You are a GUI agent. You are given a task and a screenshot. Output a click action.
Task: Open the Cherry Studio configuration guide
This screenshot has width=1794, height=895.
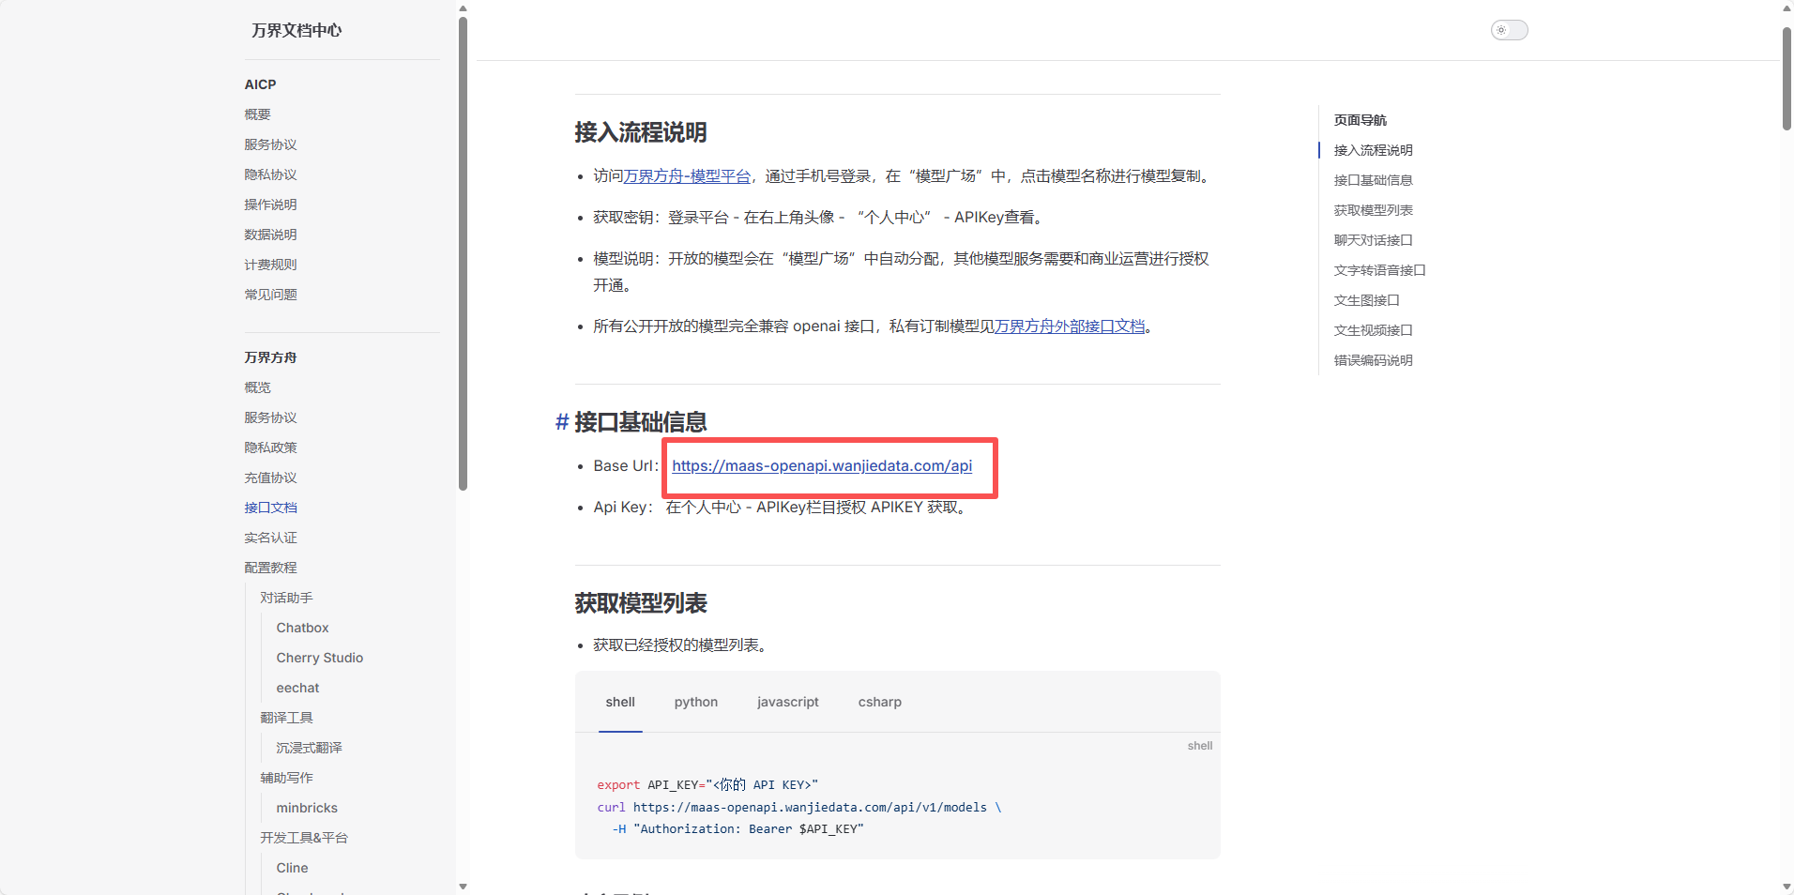tap(319, 658)
